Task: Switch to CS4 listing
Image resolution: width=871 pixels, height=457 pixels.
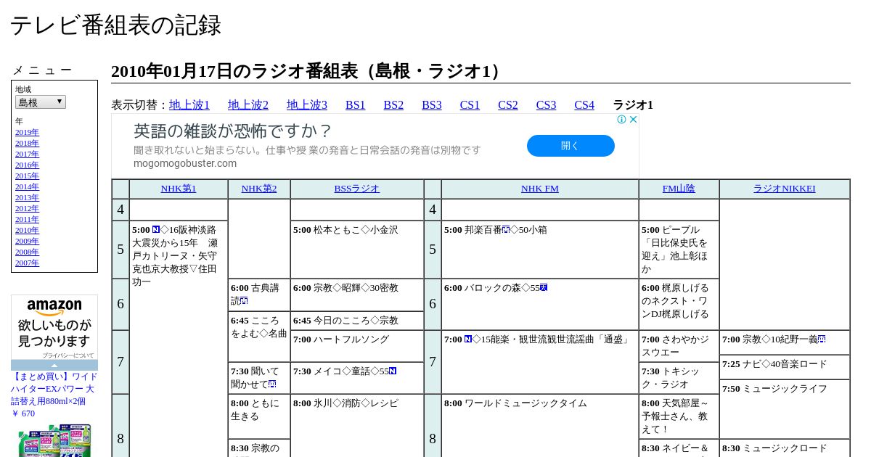Action: (584, 105)
